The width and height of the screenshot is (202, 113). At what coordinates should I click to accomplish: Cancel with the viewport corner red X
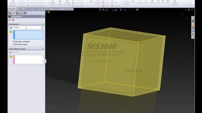coord(187,18)
